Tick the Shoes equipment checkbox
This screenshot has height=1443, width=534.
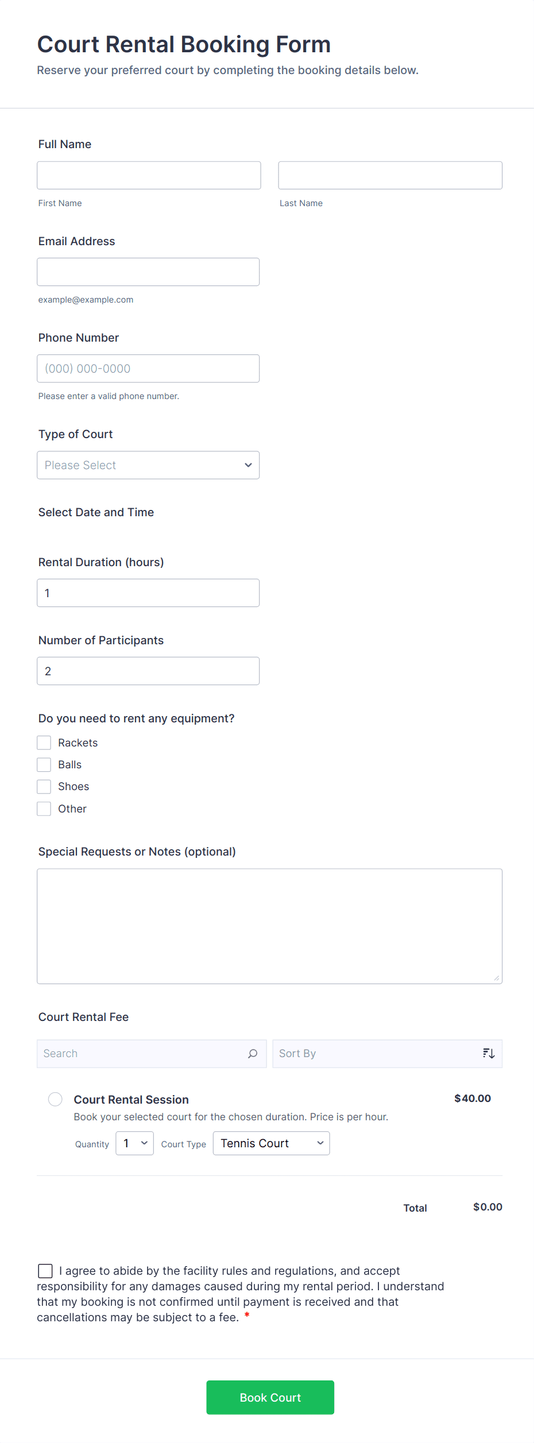(44, 787)
